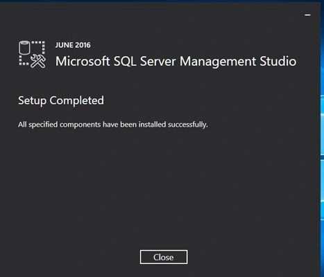Select the JUNE 2016 release label
Image resolution: width=324 pixels, height=277 pixels.
(73, 45)
